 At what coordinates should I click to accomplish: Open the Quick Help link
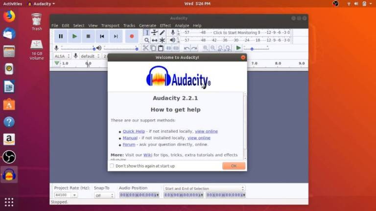[x=134, y=131]
